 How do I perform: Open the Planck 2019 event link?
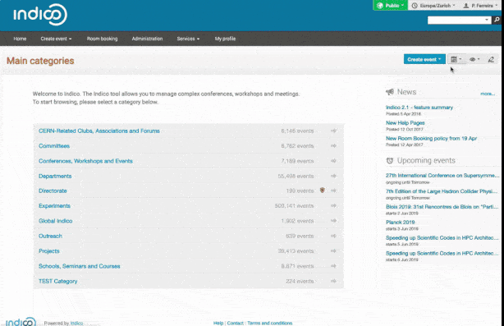pos(401,223)
